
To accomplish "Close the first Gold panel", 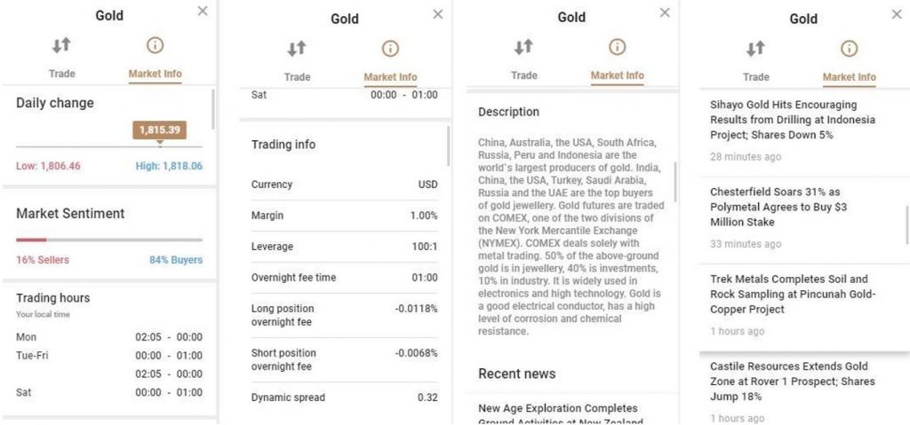I will click(x=203, y=11).
